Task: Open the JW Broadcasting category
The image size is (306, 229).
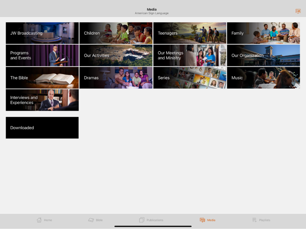Action: point(42,33)
